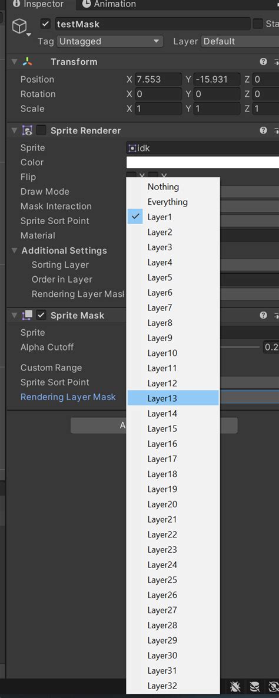Click the Alpha Cutoff value field
This screenshot has height=698, width=279.
[271, 347]
